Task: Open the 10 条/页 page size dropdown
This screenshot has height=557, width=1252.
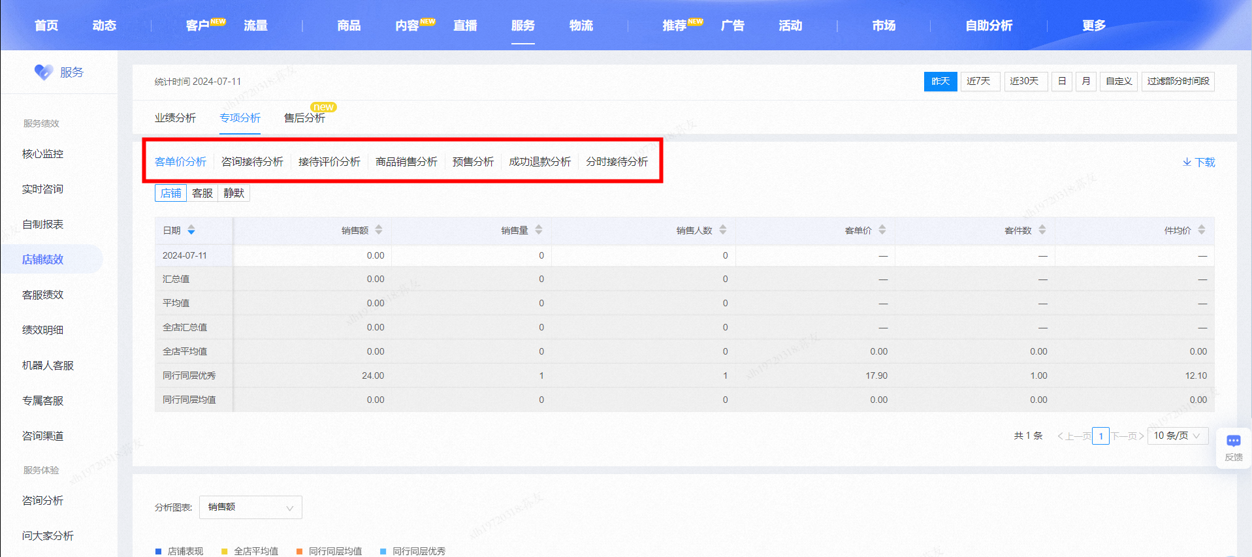Action: pyautogui.click(x=1178, y=436)
